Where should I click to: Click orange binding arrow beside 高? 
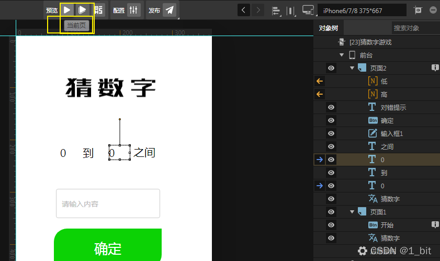pyautogui.click(x=320, y=94)
